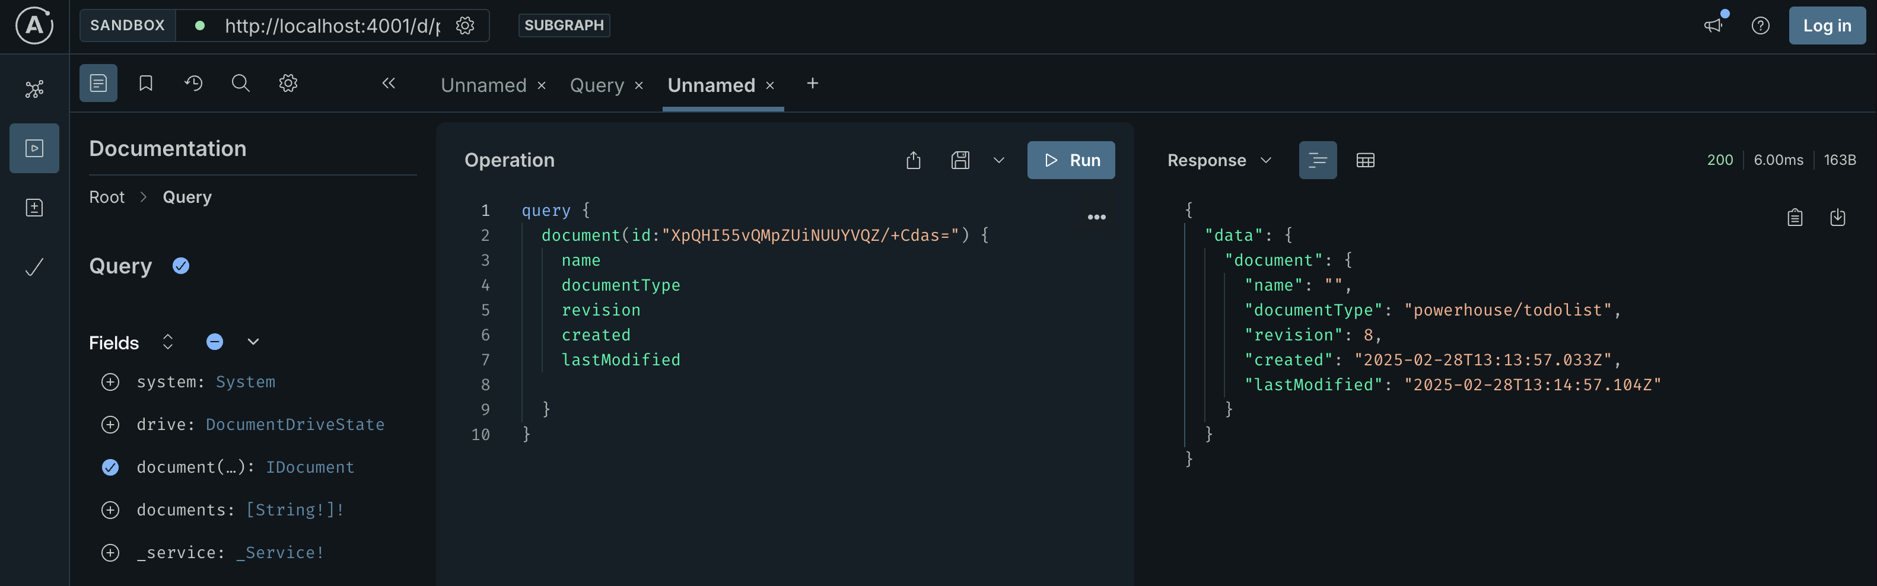Open the save options chevron next to save

(x=998, y=160)
